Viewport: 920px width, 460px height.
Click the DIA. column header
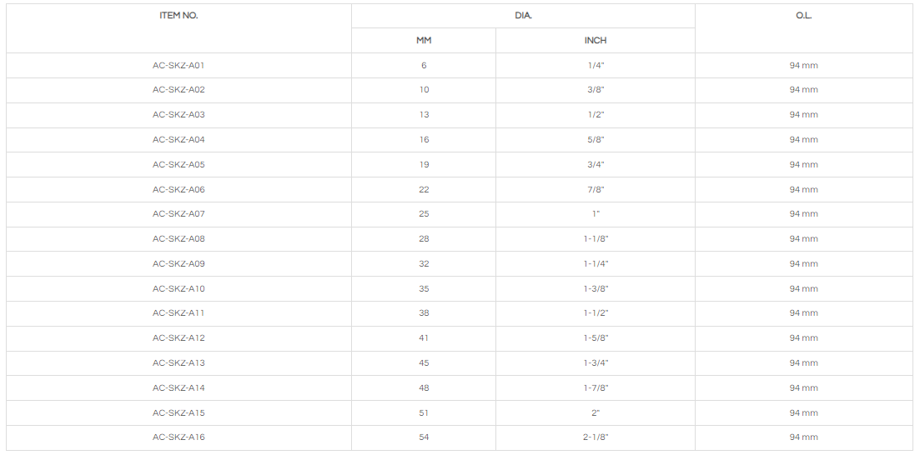pos(523,16)
